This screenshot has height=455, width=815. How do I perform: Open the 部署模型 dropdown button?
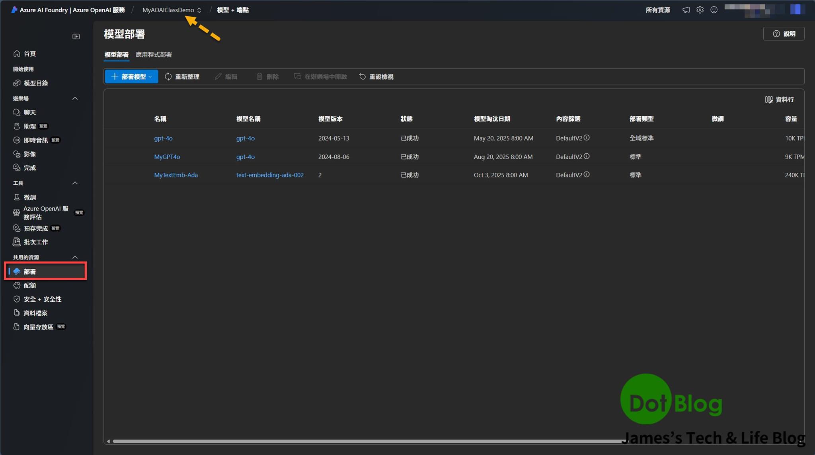[x=131, y=76]
